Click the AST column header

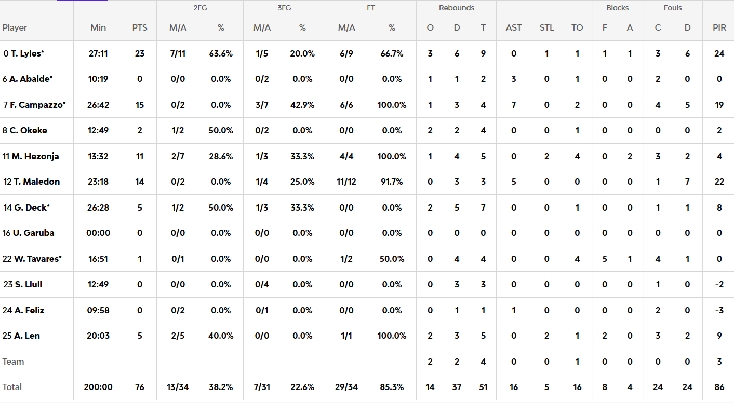[513, 27]
